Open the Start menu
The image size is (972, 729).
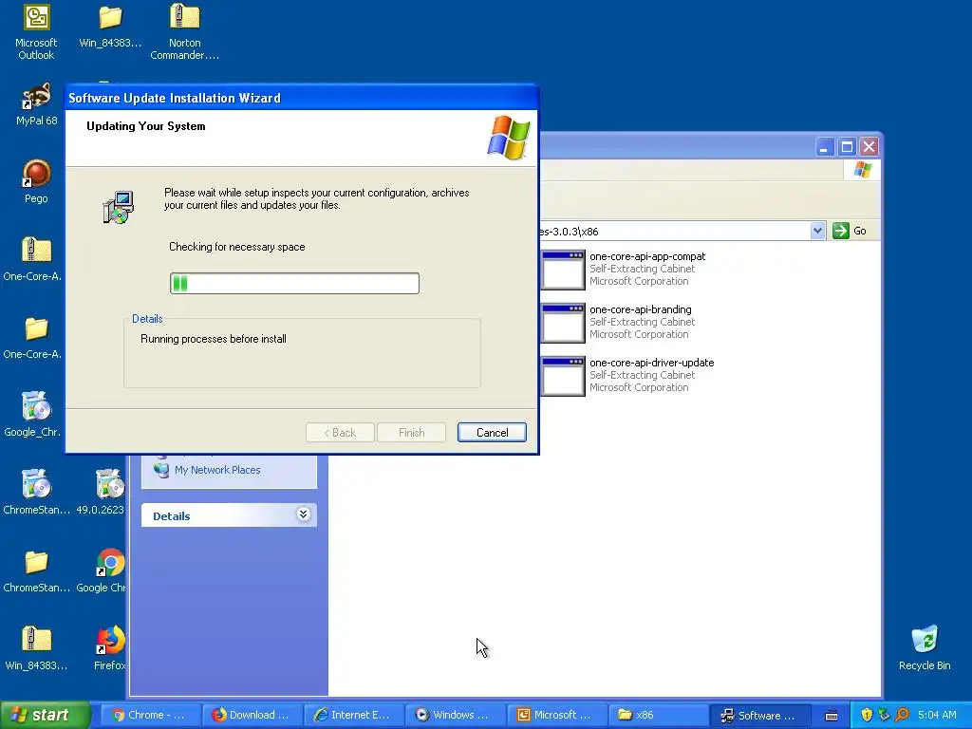pos(44,715)
